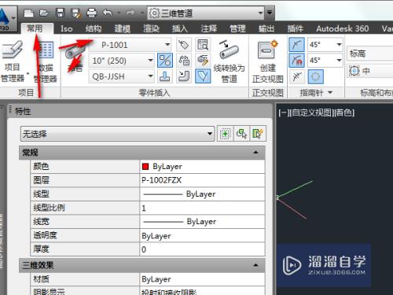Toggle compass snaps magnet button
Viewport: 393px width, 295px height.
(x=296, y=61)
